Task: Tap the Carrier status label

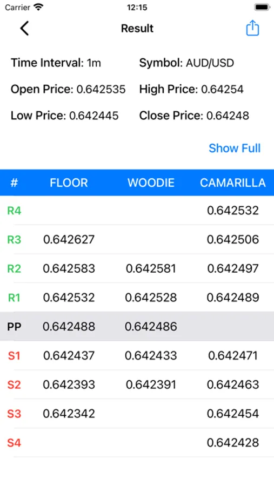Action: 17,7
